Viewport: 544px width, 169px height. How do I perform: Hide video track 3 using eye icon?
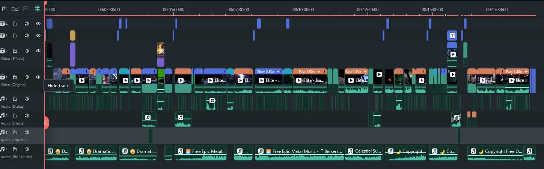[38, 36]
